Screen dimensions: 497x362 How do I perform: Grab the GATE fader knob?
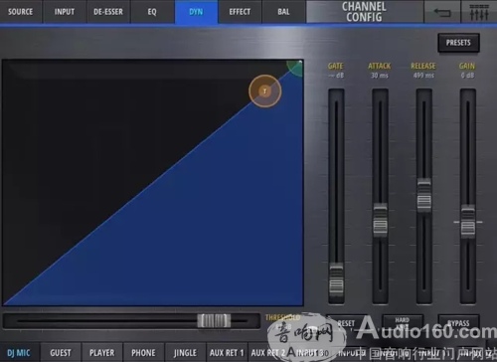336,280
